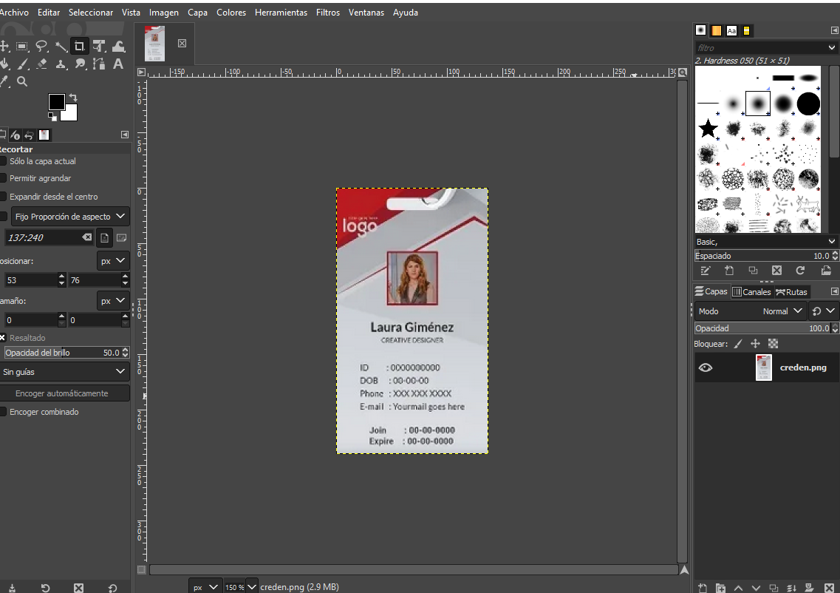Expand the 'Sin guías' dropdown

point(65,372)
